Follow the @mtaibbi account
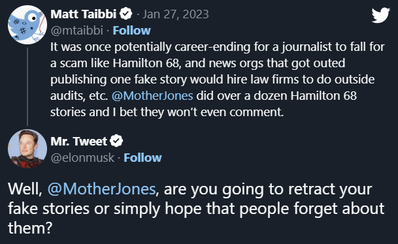The height and width of the screenshot is (244, 398). (x=132, y=31)
